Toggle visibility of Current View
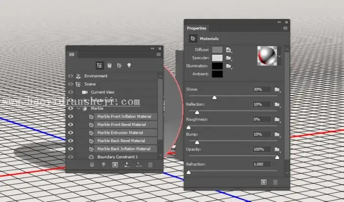The width and height of the screenshot is (344, 202). (x=70, y=92)
